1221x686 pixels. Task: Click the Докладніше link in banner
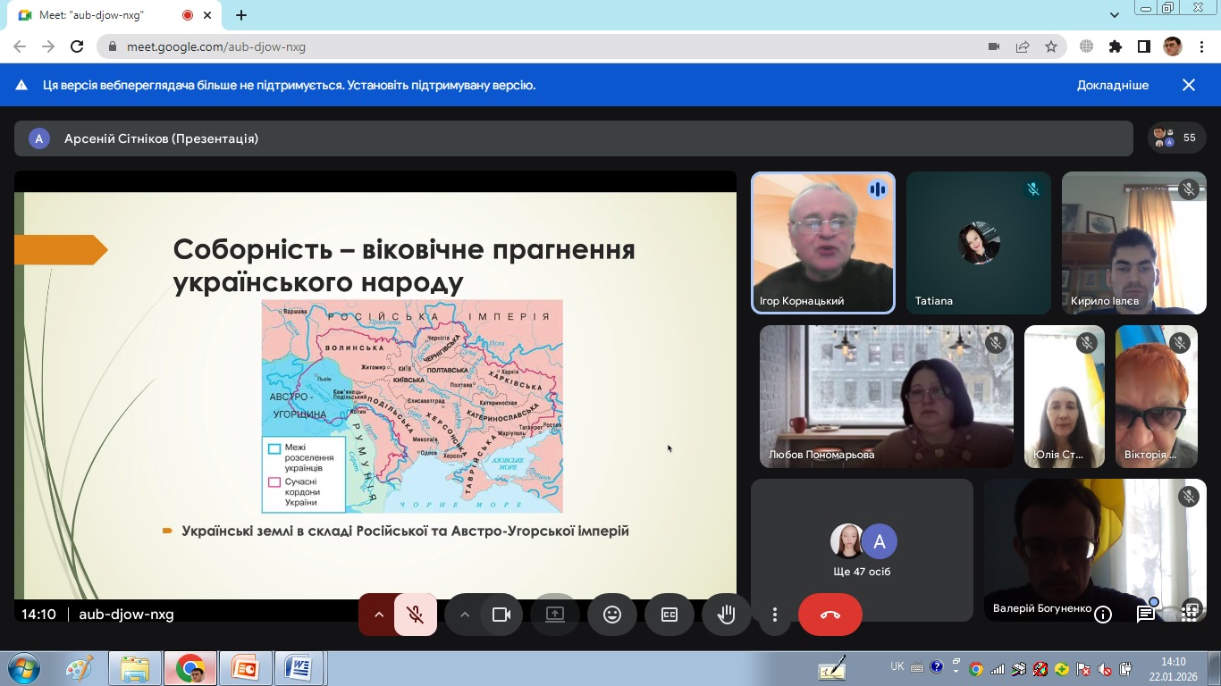click(1112, 85)
